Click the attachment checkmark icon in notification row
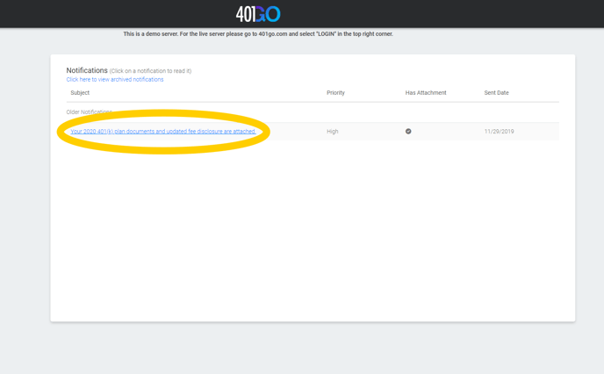The image size is (604, 374). pos(408,132)
